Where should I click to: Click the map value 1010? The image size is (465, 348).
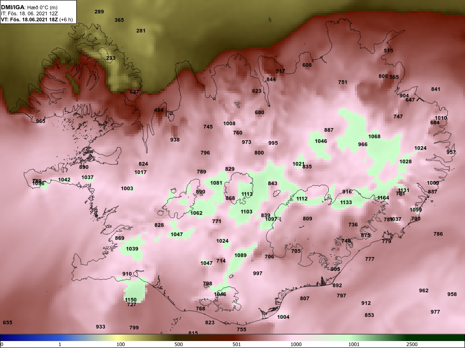441,118
